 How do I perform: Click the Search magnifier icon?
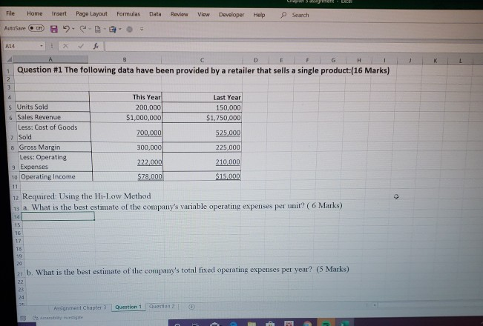click(283, 15)
